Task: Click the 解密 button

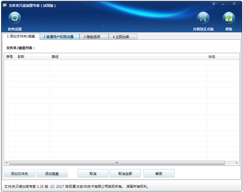Action: point(159,174)
